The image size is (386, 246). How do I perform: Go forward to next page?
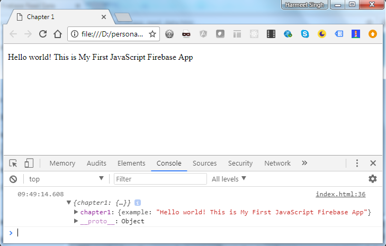pos(28,34)
